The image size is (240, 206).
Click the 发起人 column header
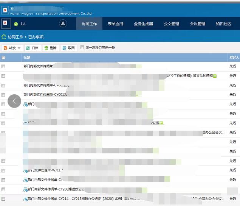[234, 58]
